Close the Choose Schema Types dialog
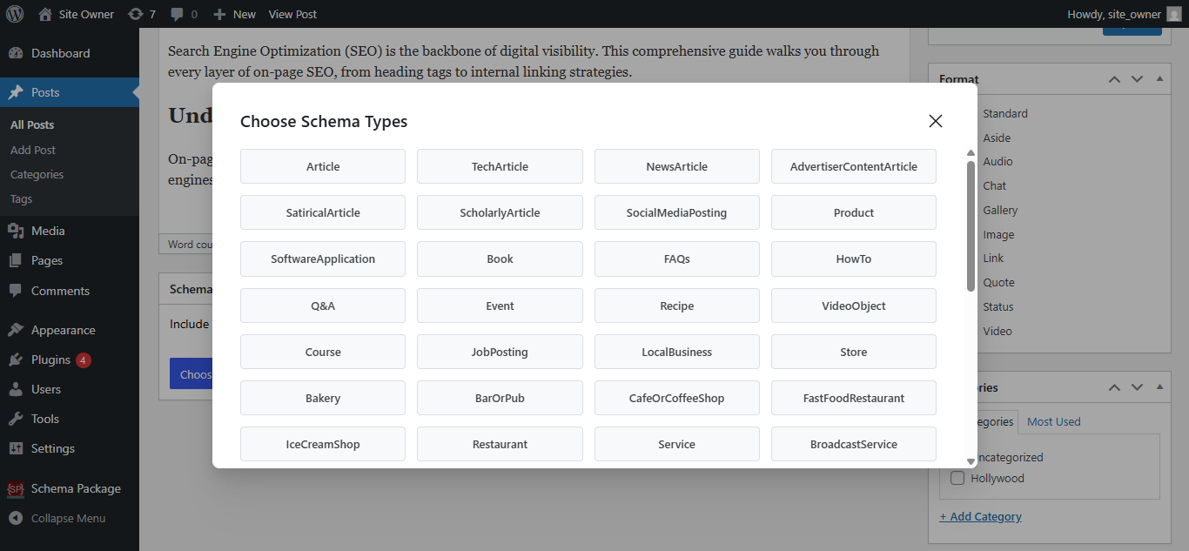 point(936,121)
